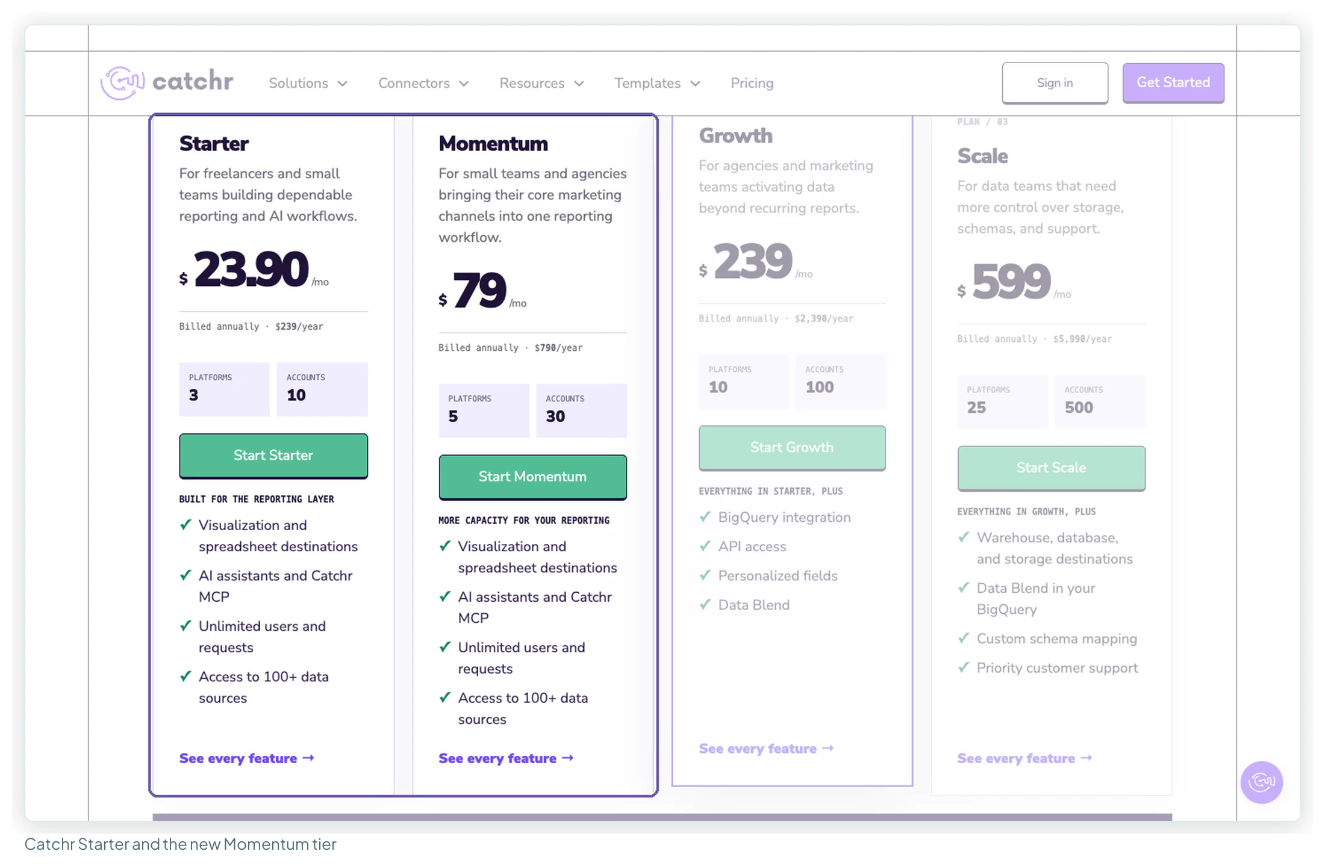Click the Momentum Platforms 5 box
Viewport: 1325px width, 866px height.
click(x=484, y=410)
